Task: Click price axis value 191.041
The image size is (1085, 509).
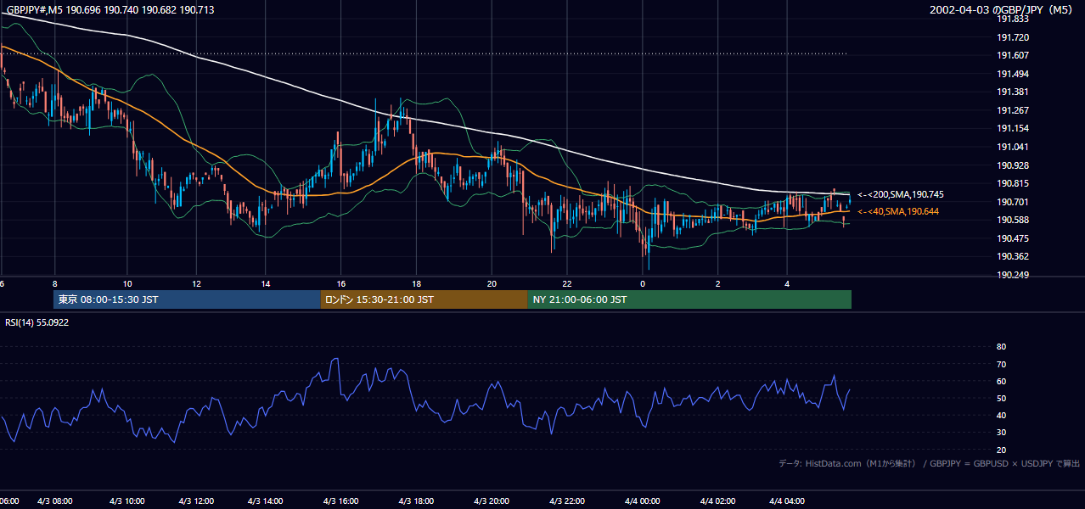Action: 1013,147
